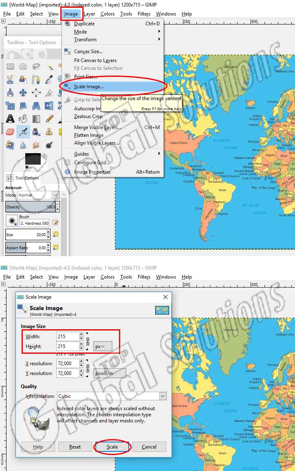This screenshot has width=295, height=471.
Task: Reset to default colors small squares icon
Action: click(x=27, y=167)
